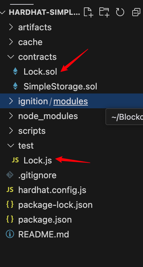The width and height of the screenshot is (143, 267).
Task: Click the Ethereum icon beside Lock.sol
Action: (15, 71)
